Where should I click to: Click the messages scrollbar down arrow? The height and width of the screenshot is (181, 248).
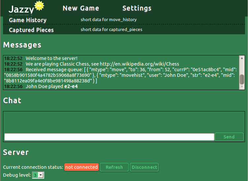[x=242, y=87]
